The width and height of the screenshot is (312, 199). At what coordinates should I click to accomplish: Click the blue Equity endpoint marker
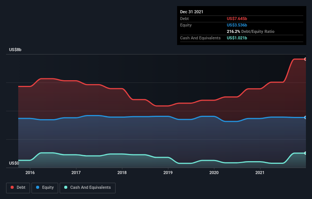pyautogui.click(x=306, y=117)
